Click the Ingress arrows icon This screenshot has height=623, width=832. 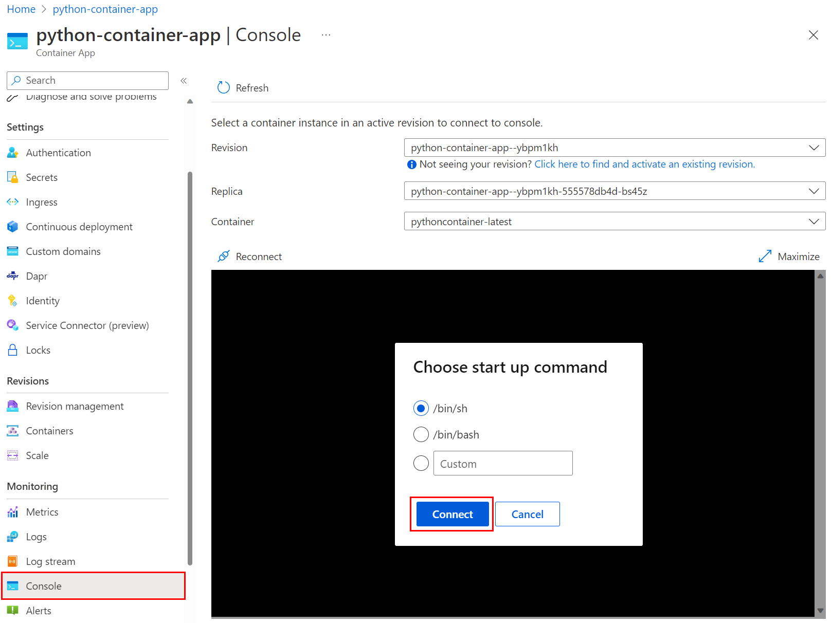(13, 202)
